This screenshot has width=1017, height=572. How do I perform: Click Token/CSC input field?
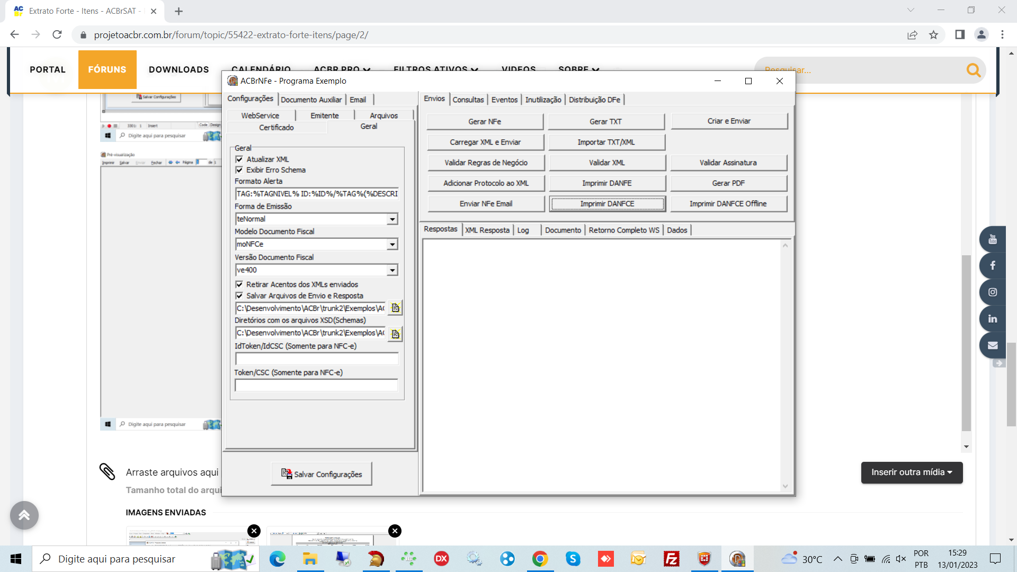[317, 385]
